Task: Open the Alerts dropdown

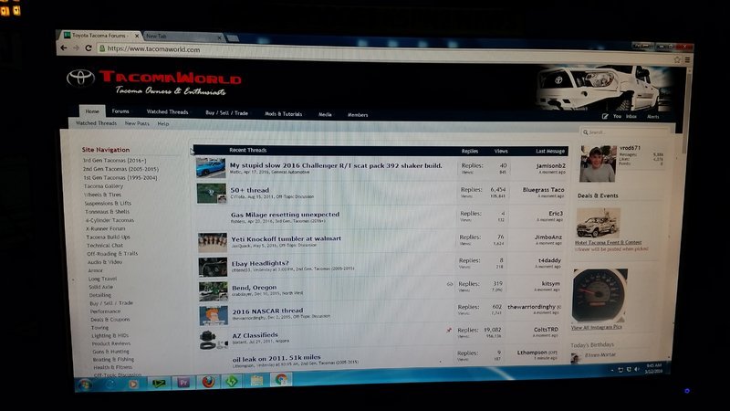Action: 652,117
